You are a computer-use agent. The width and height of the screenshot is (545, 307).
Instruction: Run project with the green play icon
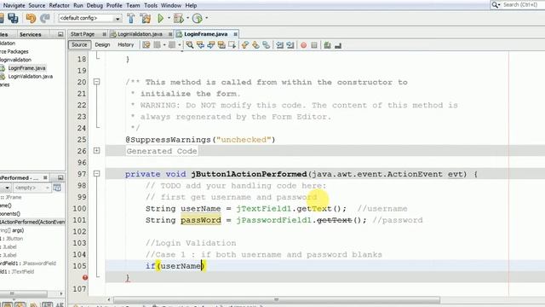[161, 18]
